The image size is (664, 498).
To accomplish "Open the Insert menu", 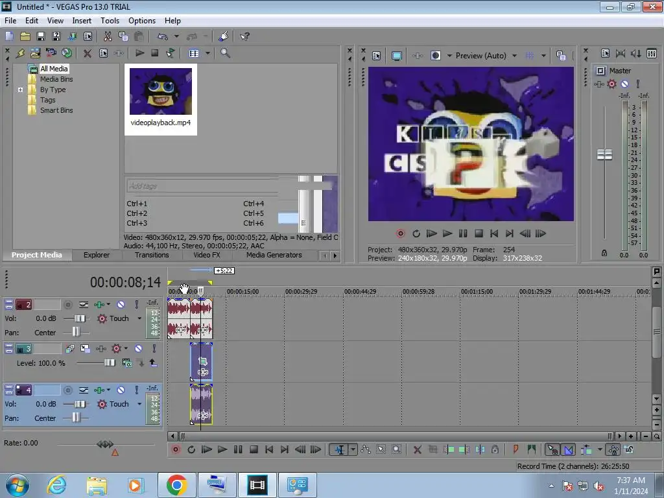I will (81, 20).
